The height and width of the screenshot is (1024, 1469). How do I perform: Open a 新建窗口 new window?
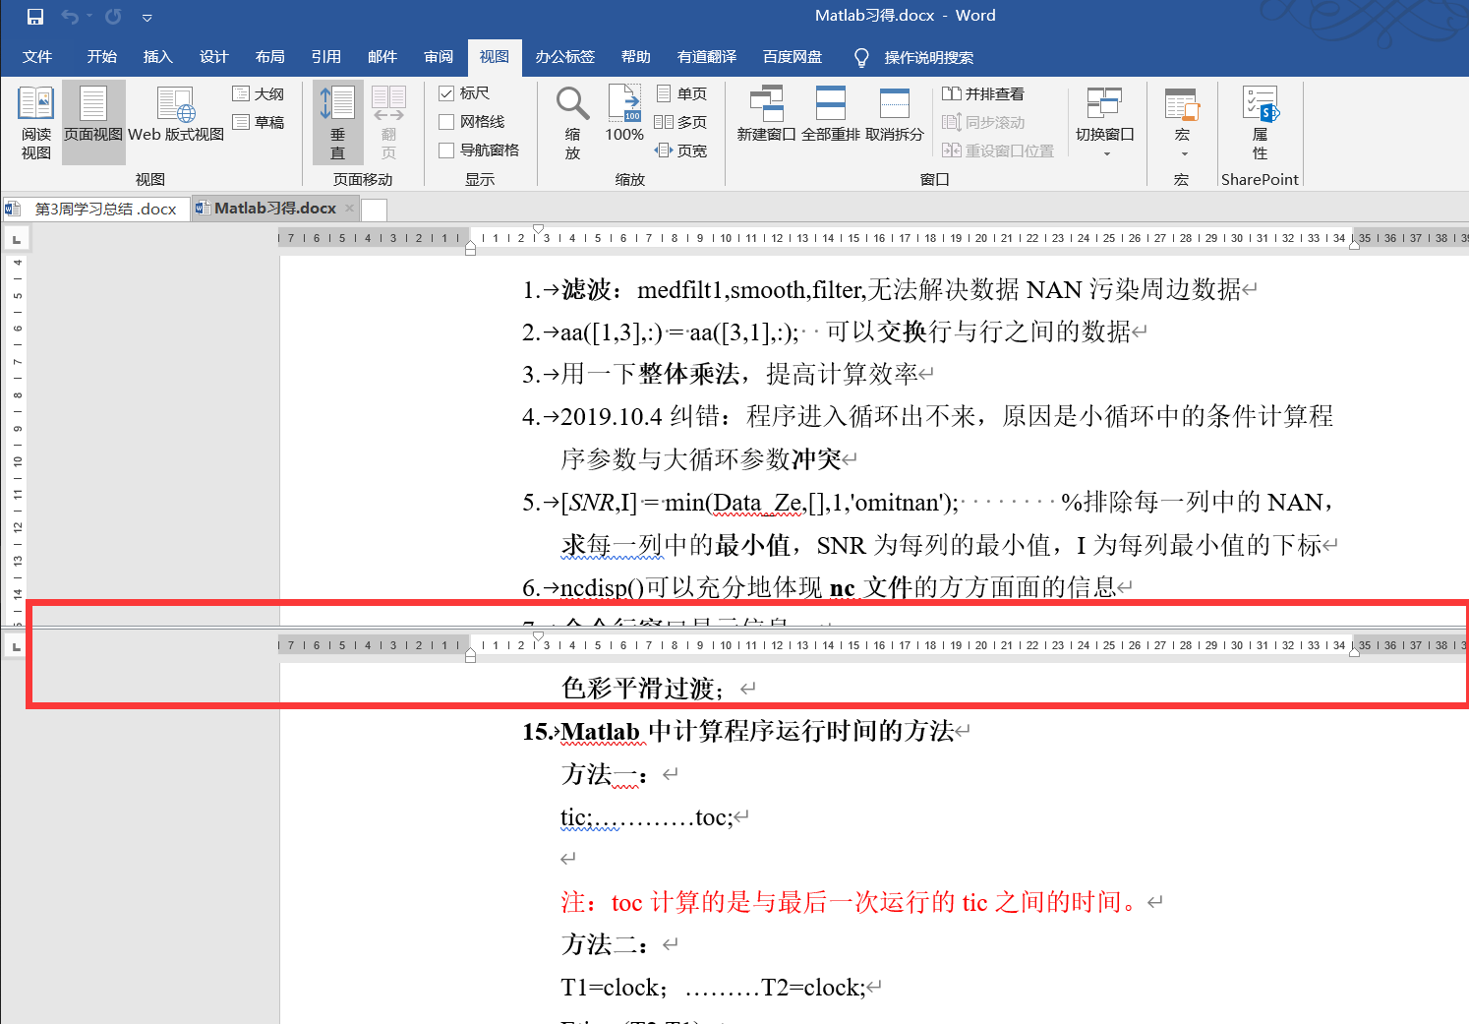(x=766, y=114)
